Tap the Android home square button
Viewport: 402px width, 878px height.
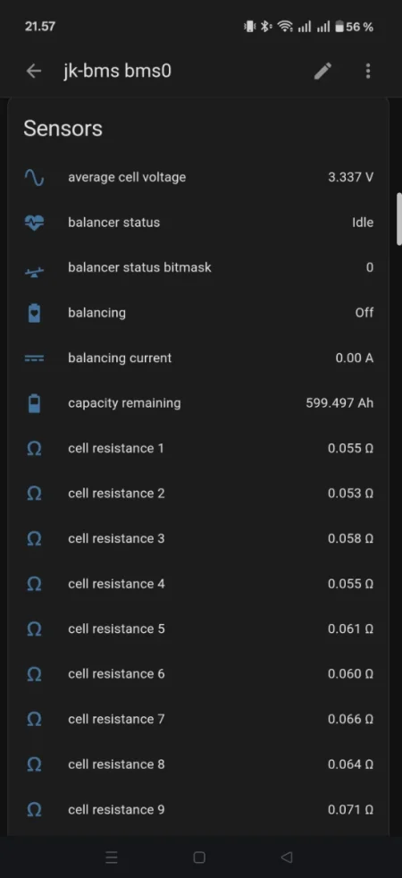tap(199, 857)
